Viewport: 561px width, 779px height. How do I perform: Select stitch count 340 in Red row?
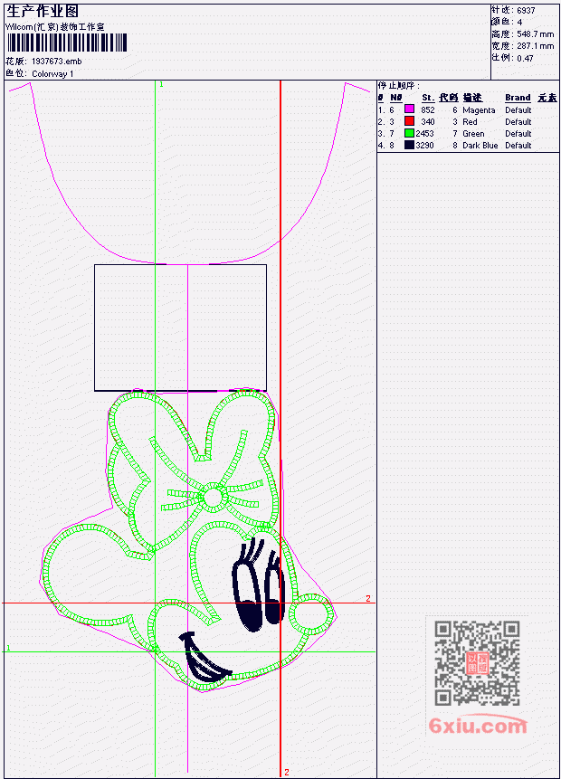click(x=427, y=122)
